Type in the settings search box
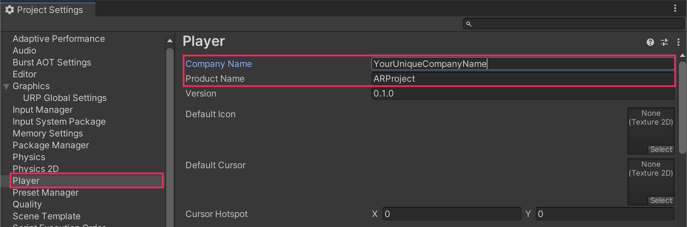 (577, 24)
